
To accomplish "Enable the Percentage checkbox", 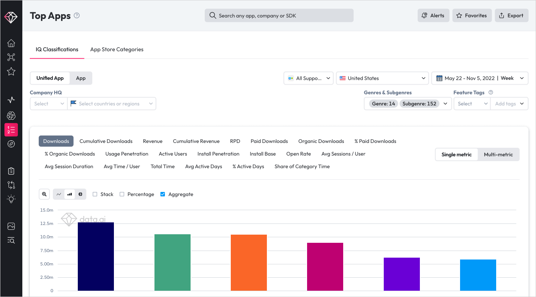I will point(122,194).
